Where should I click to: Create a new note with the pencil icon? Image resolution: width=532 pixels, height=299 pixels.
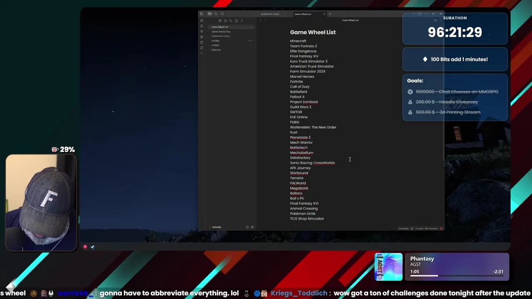[x=220, y=21]
